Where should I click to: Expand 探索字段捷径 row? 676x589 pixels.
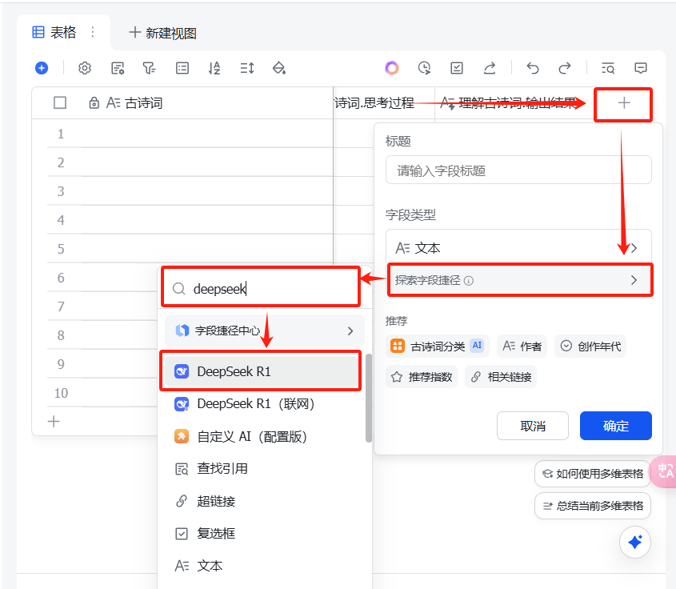point(520,280)
